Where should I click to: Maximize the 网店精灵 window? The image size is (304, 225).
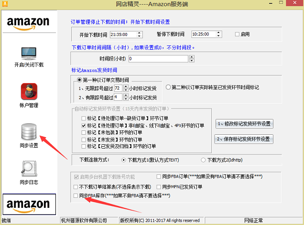coord(281,3)
